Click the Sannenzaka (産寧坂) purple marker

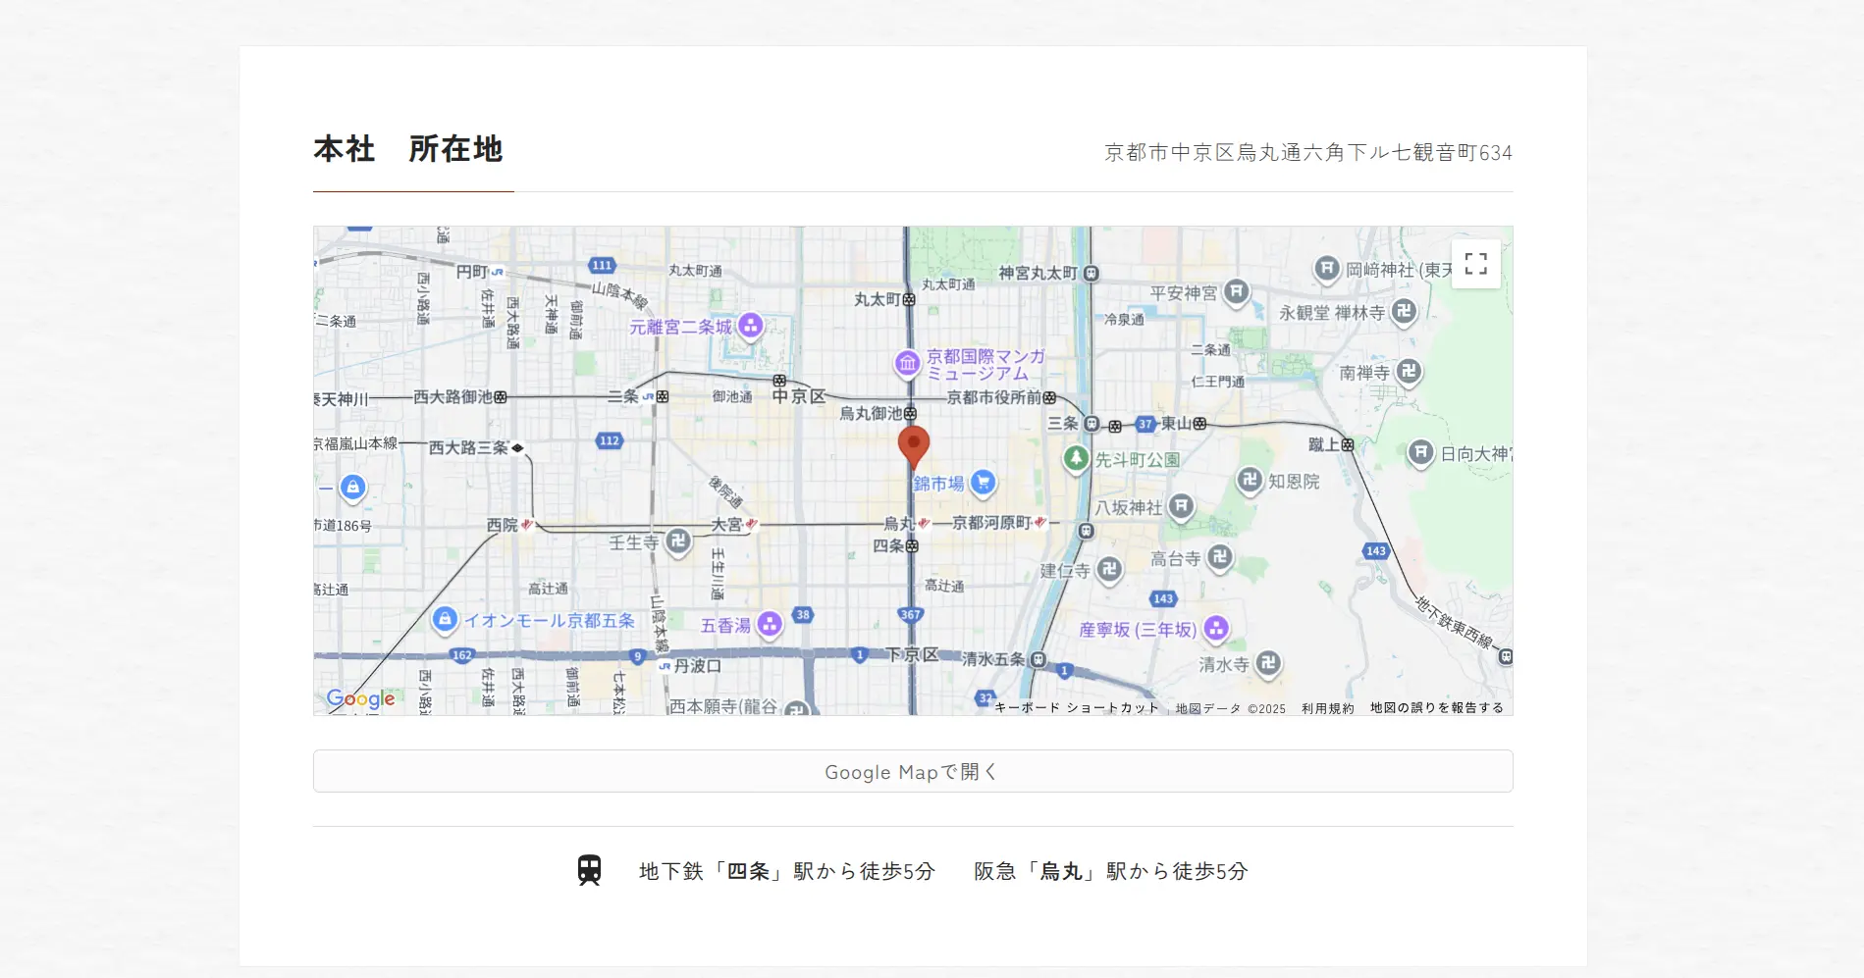1216,628
